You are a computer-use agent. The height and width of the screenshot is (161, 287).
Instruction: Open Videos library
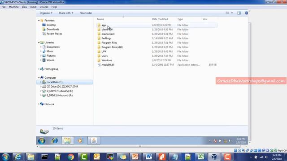(50, 60)
